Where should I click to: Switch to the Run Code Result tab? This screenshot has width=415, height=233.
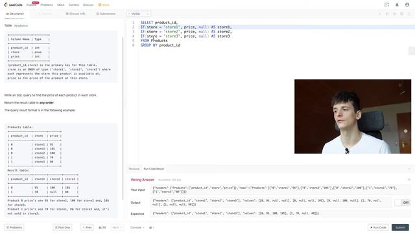tap(154, 169)
